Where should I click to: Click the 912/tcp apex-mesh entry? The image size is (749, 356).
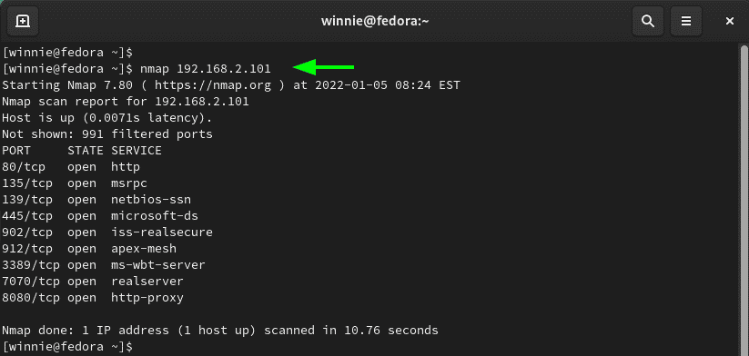pyautogui.click(x=89, y=248)
